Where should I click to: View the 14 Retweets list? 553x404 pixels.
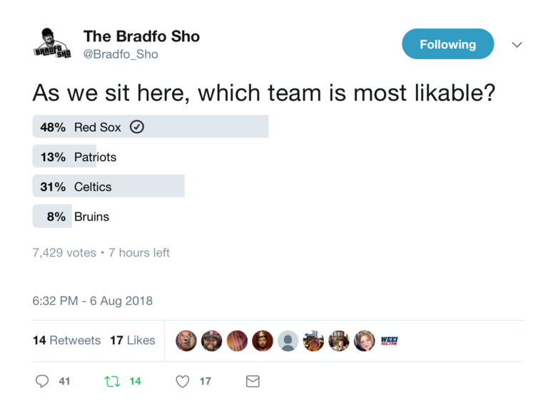click(66, 341)
